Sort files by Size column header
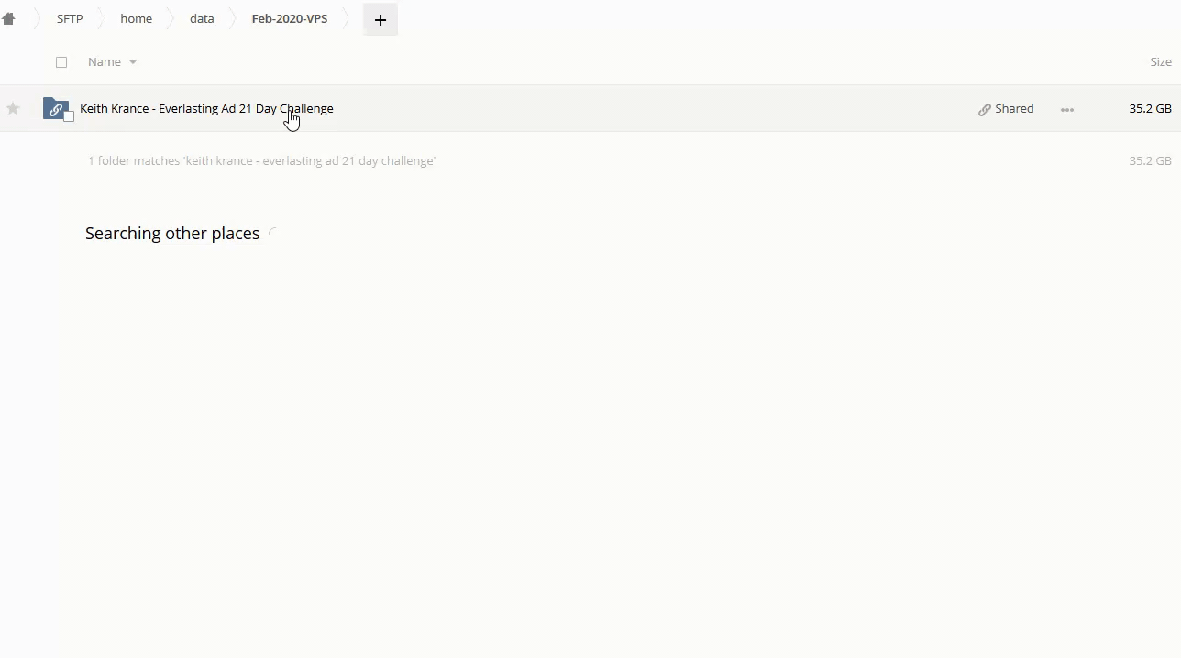Image resolution: width=1181 pixels, height=658 pixels. [1160, 62]
